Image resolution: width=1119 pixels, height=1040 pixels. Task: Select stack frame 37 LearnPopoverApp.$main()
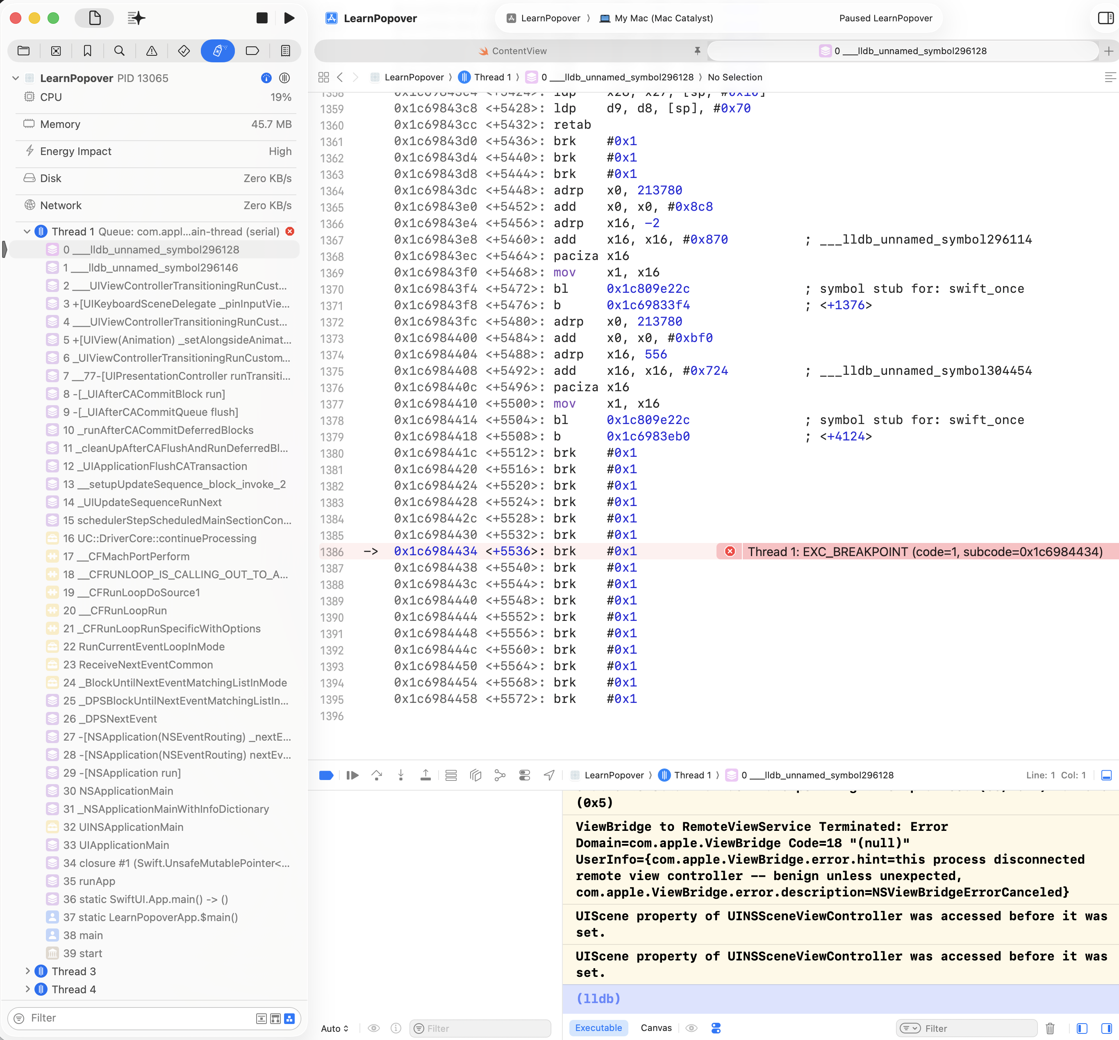pos(150,917)
